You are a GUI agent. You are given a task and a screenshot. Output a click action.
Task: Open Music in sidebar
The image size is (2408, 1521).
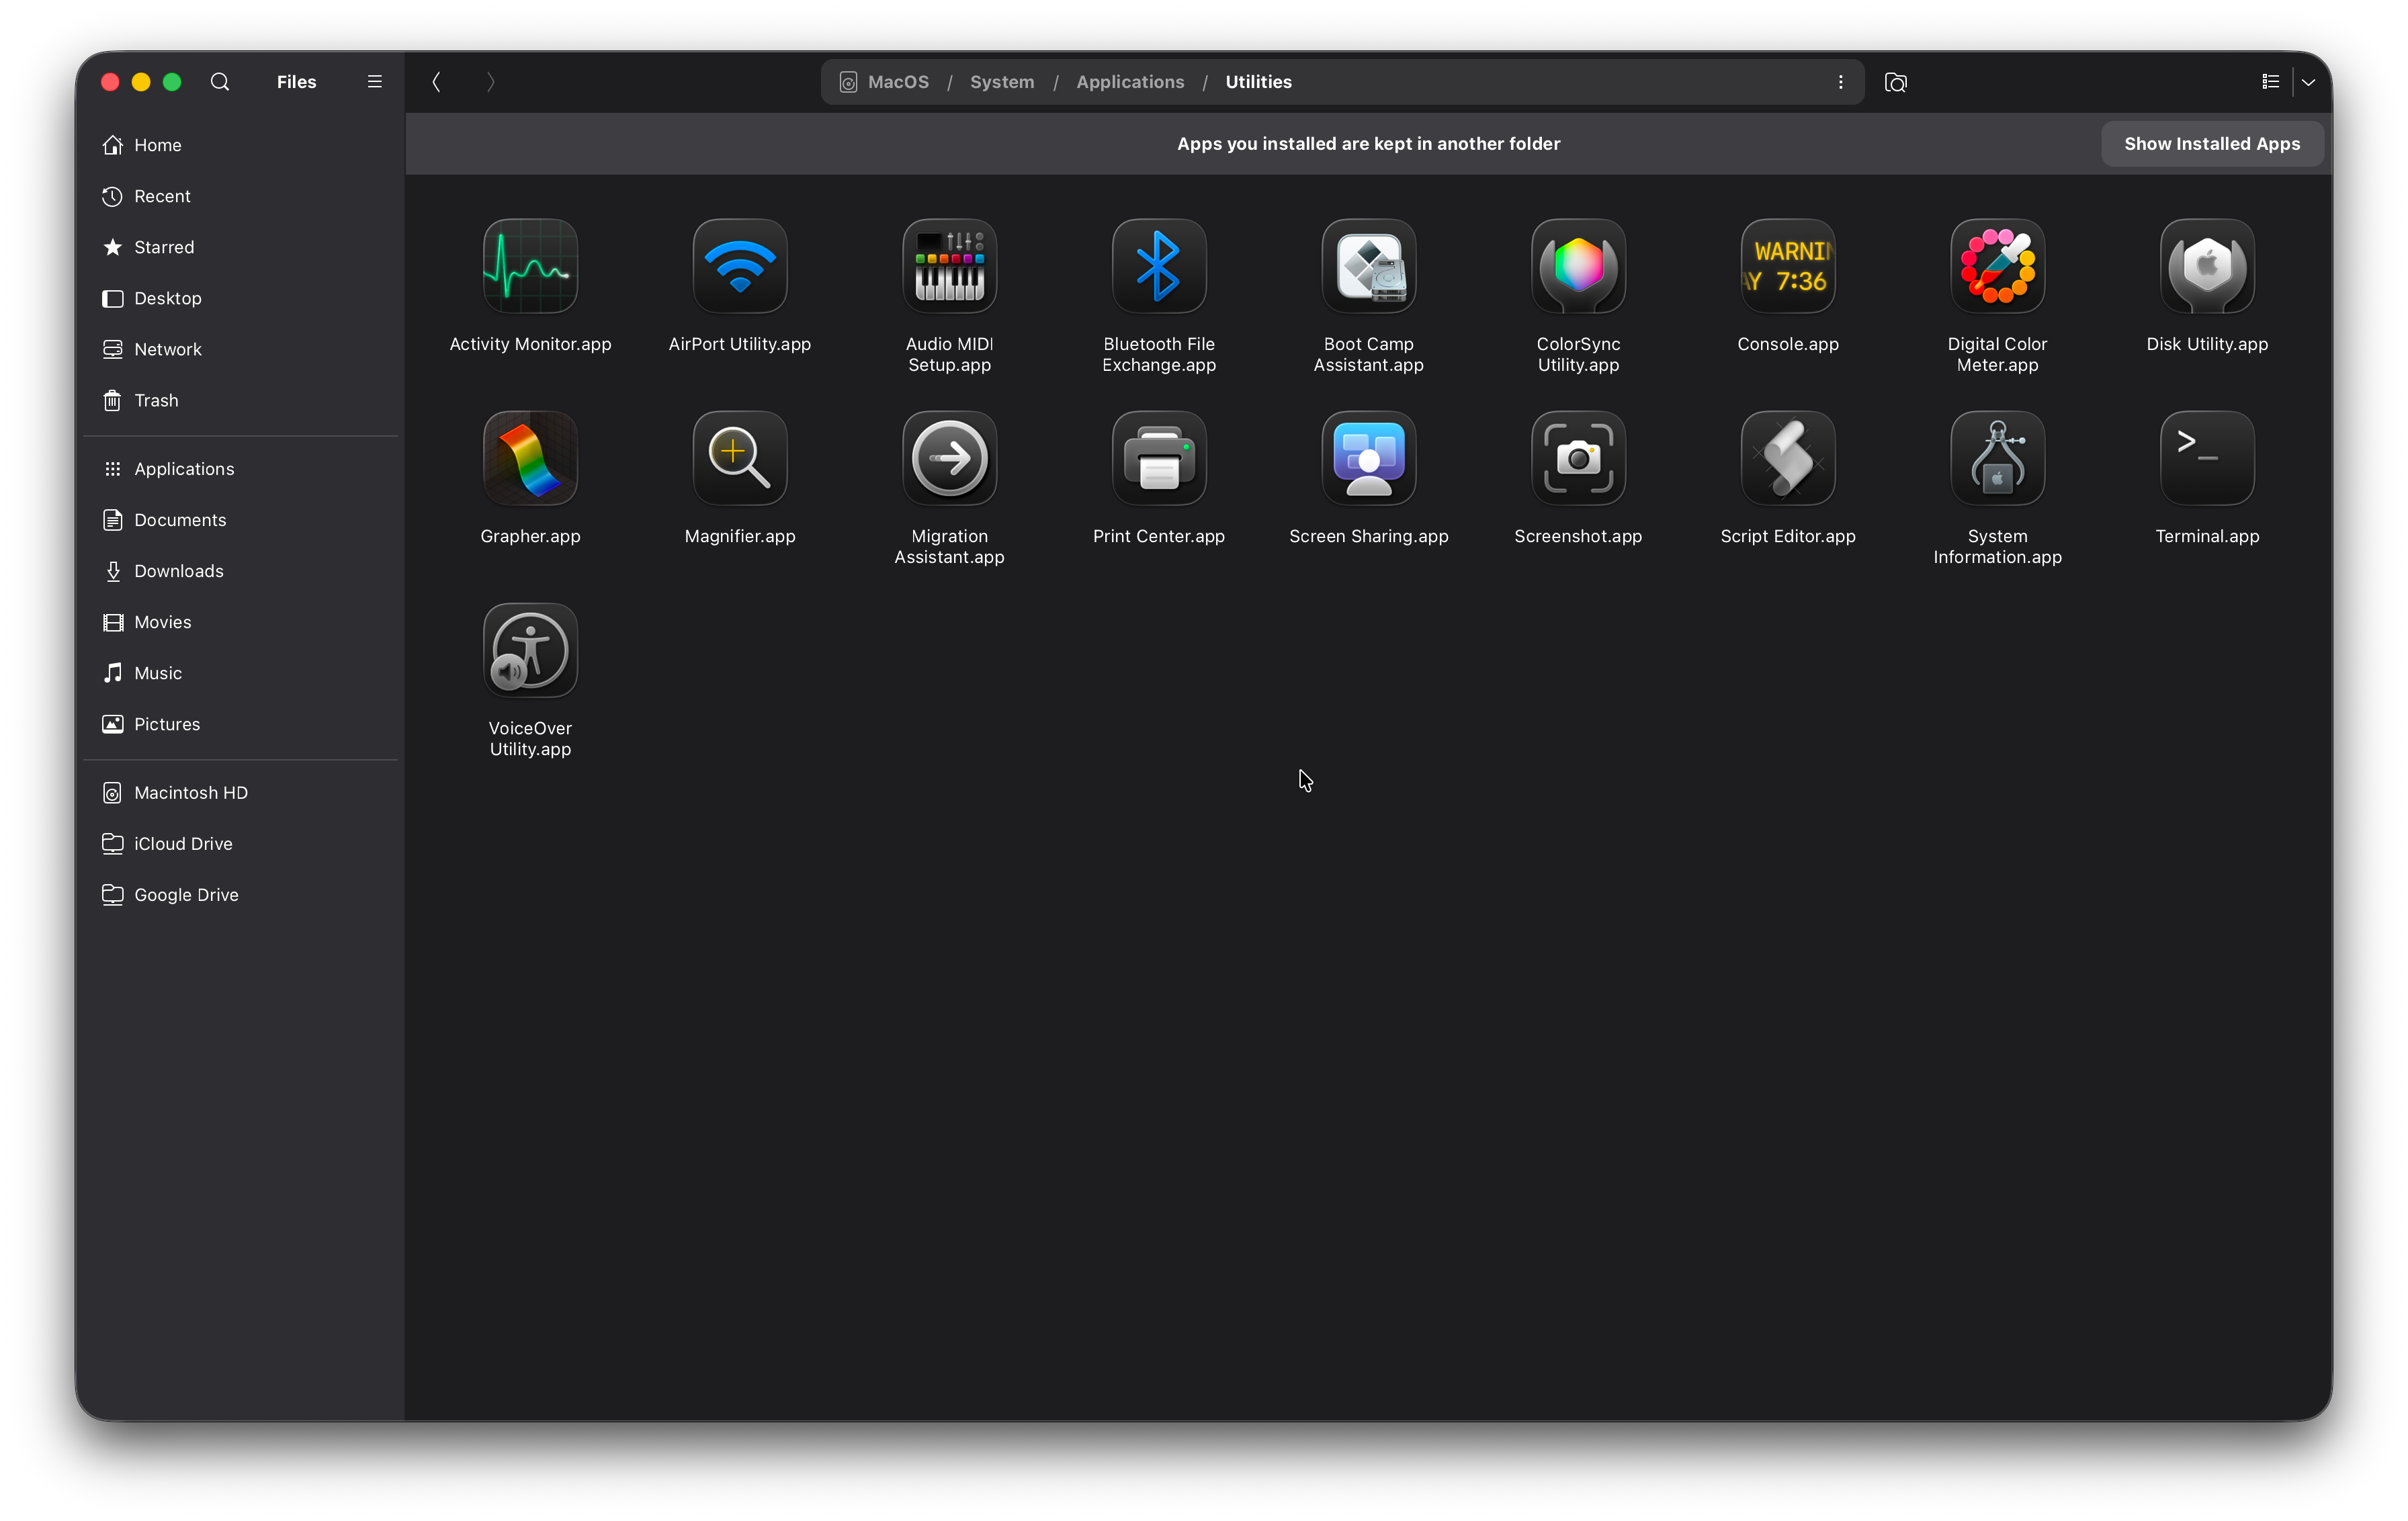tap(241, 673)
